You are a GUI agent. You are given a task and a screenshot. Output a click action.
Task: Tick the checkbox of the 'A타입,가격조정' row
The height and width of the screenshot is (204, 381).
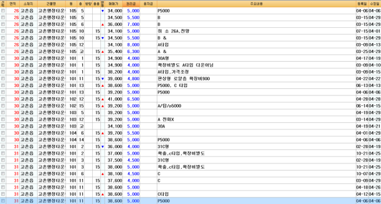3,72
